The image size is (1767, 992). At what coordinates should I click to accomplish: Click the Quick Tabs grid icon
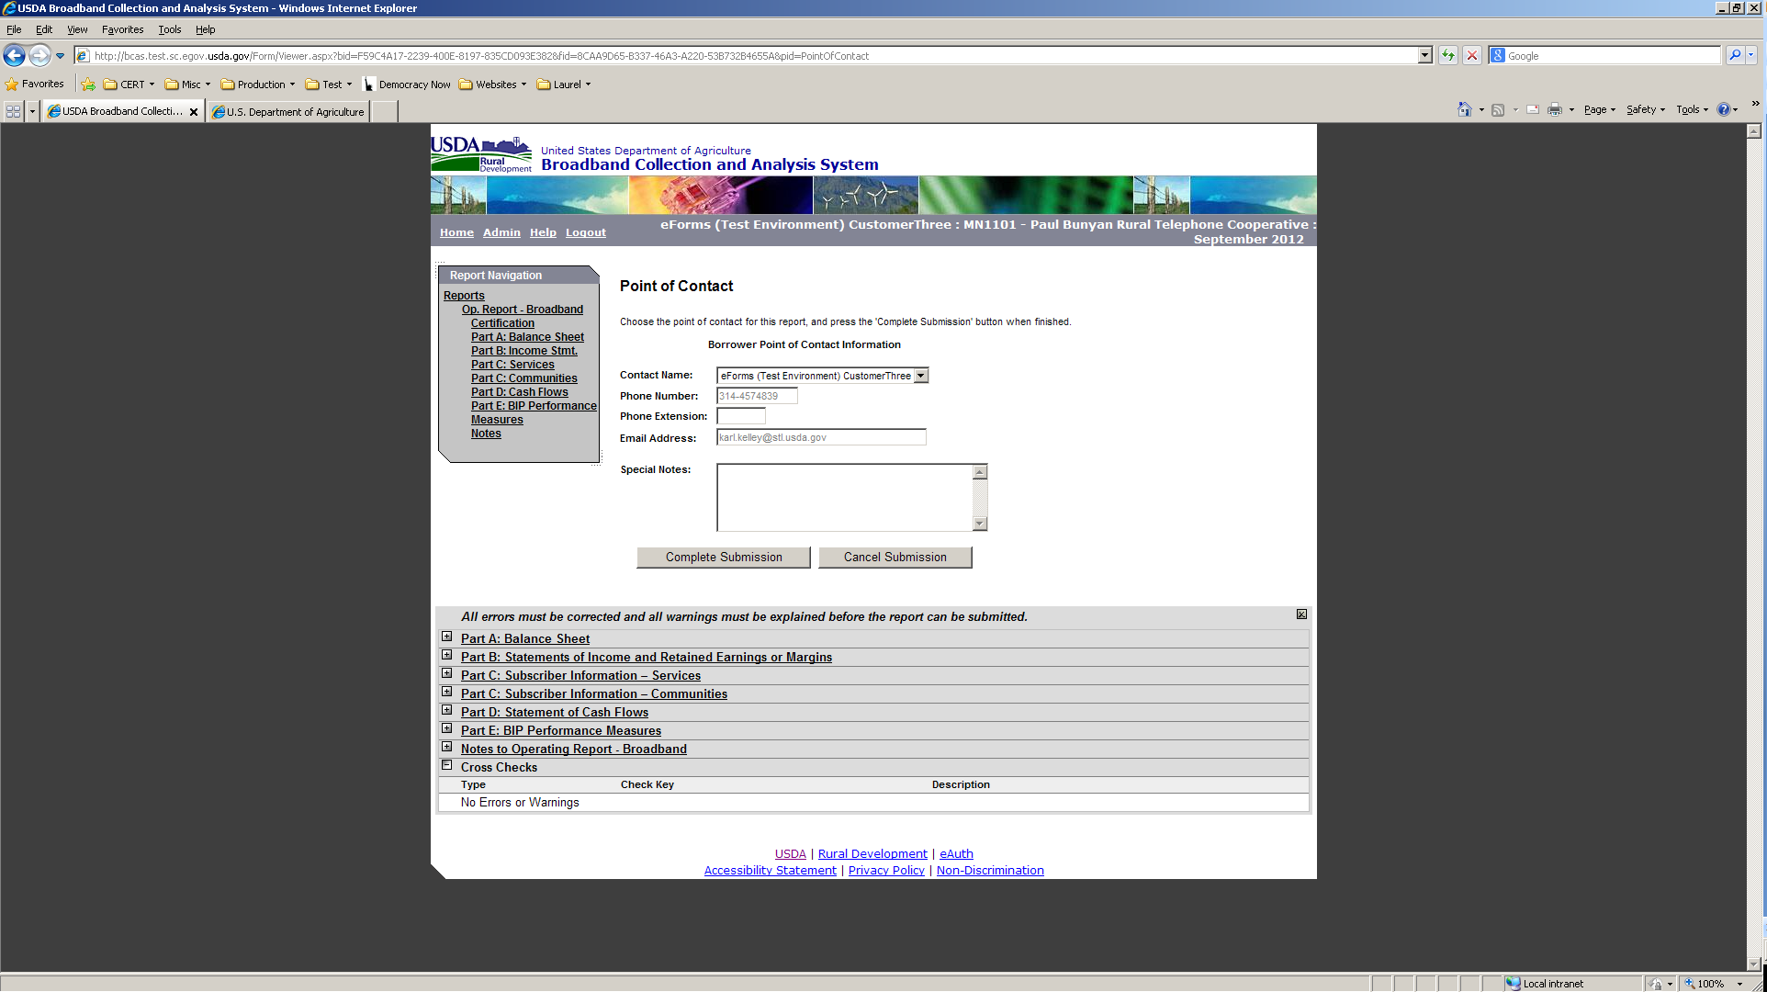pos(14,111)
